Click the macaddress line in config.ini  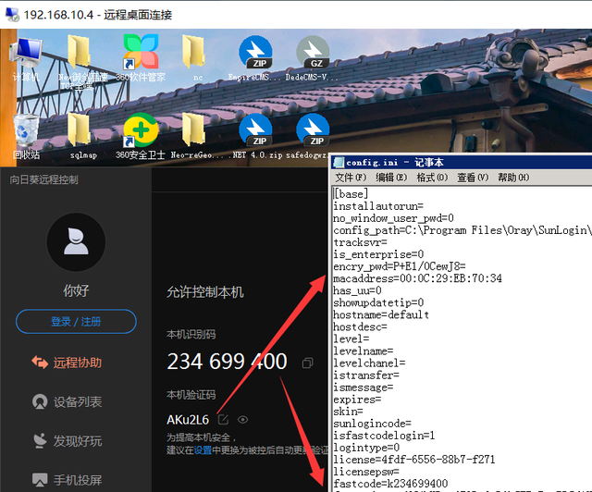point(417,278)
